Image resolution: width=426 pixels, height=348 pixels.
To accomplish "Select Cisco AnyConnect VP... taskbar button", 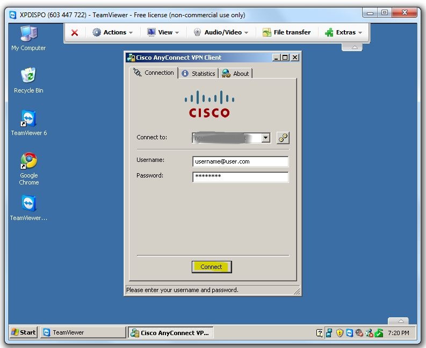I will [x=171, y=332].
